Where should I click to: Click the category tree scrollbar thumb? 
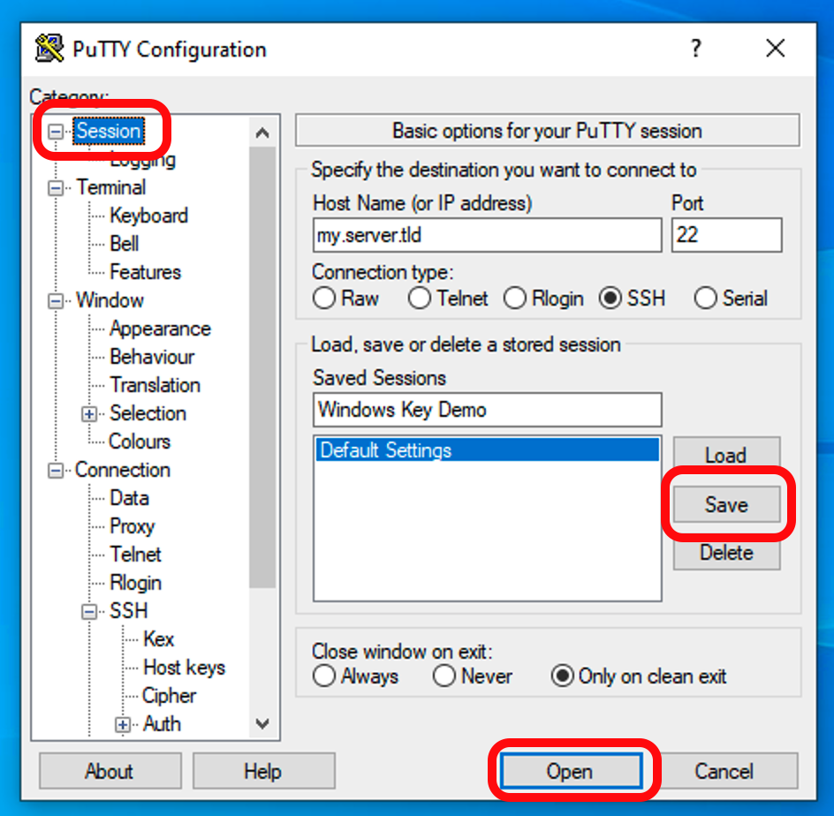pos(262,367)
